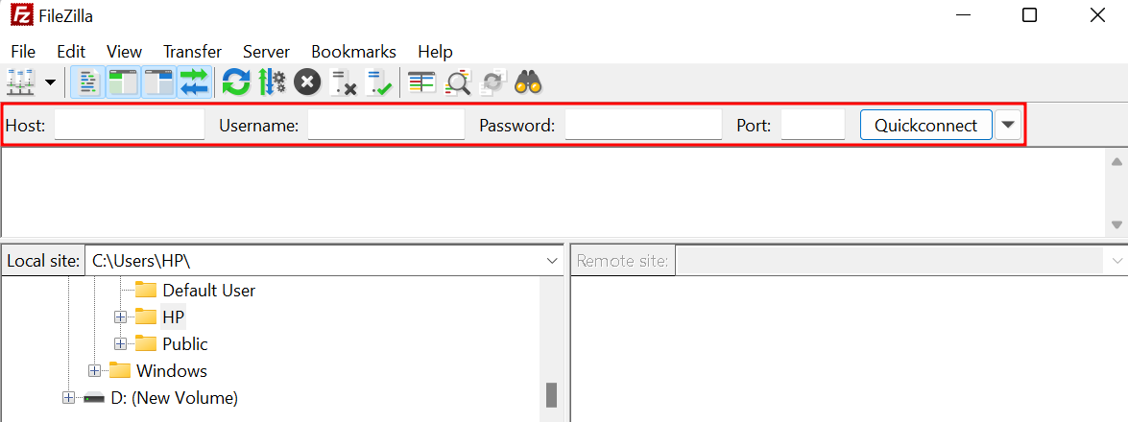The width and height of the screenshot is (1128, 422).
Task: Open the Quickconnect history dropdown arrow
Action: pyautogui.click(x=1008, y=126)
